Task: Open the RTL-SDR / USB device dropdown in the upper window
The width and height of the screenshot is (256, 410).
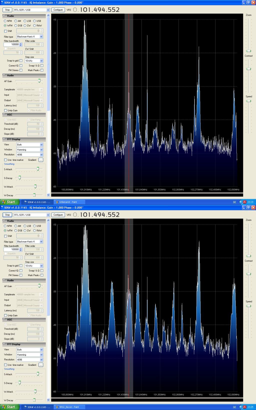Action: pyautogui.click(x=48, y=10)
